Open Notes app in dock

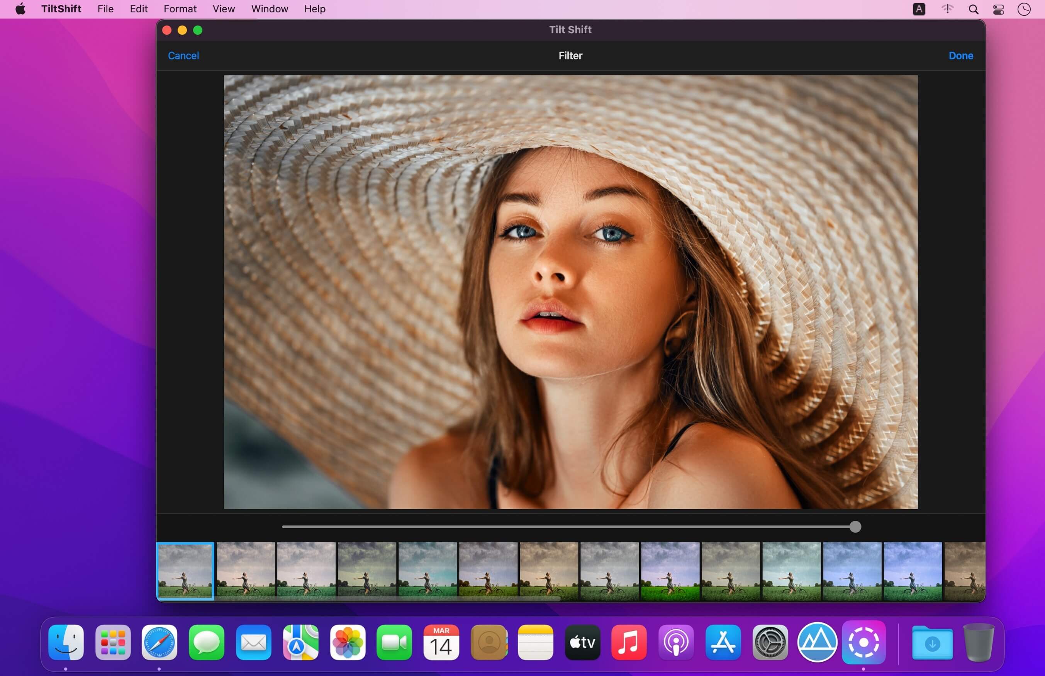[535, 642]
